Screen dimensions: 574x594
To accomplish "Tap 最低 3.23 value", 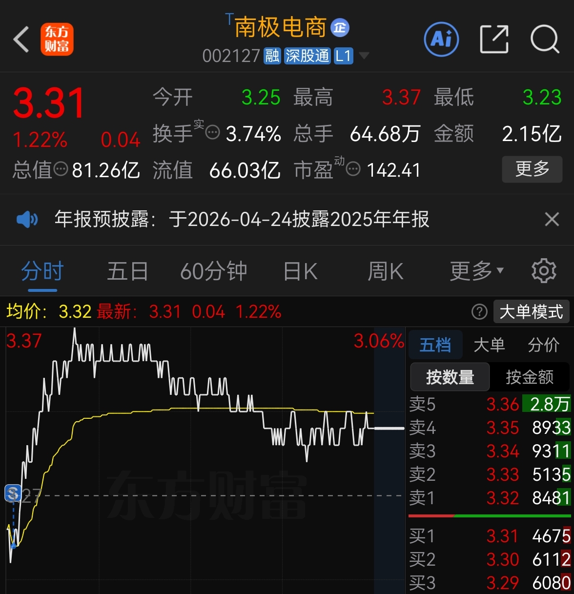I will point(542,98).
